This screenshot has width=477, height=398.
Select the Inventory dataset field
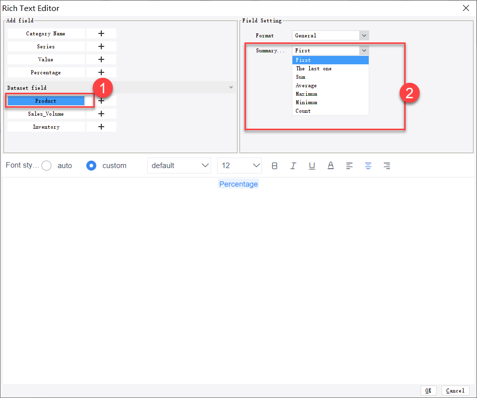point(46,127)
